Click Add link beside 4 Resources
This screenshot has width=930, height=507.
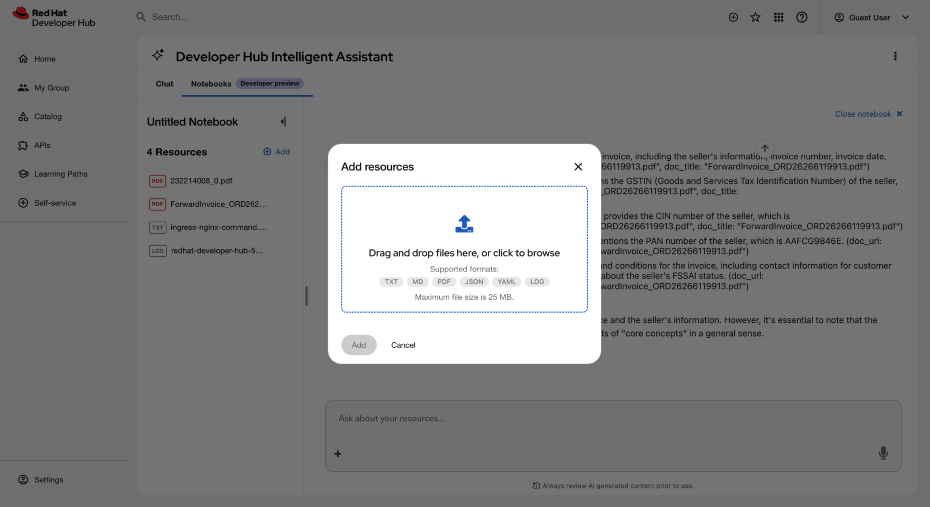276,151
